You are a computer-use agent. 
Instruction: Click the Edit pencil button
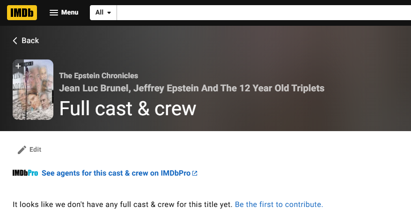[x=29, y=149]
